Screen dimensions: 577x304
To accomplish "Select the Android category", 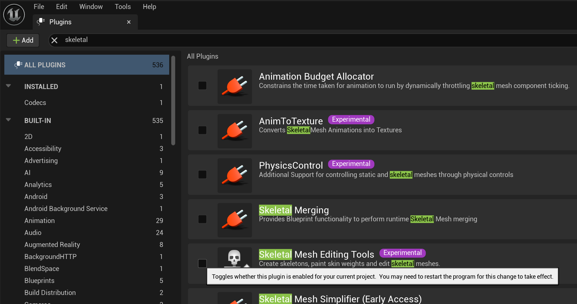I will pyautogui.click(x=87, y=197).
